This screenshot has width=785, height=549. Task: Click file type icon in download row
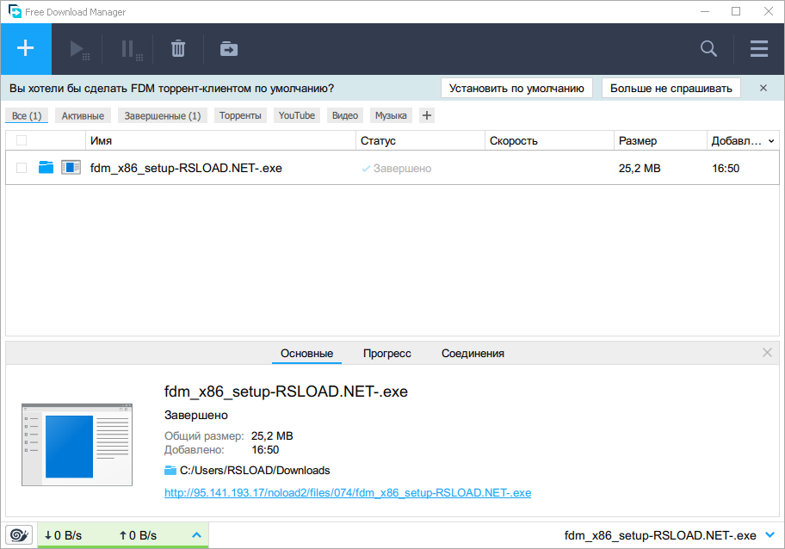click(x=71, y=167)
